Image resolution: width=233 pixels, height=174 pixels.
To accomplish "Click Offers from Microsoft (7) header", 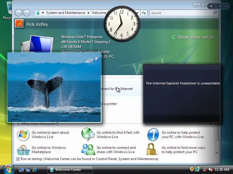I will pyautogui.click(x=38, y=124).
